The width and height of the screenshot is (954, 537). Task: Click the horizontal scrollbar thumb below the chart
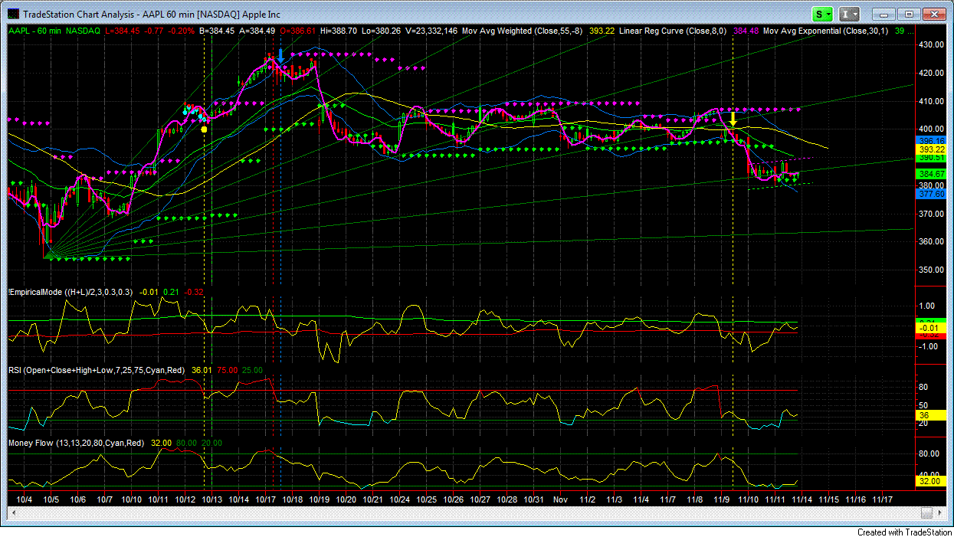pos(927,512)
